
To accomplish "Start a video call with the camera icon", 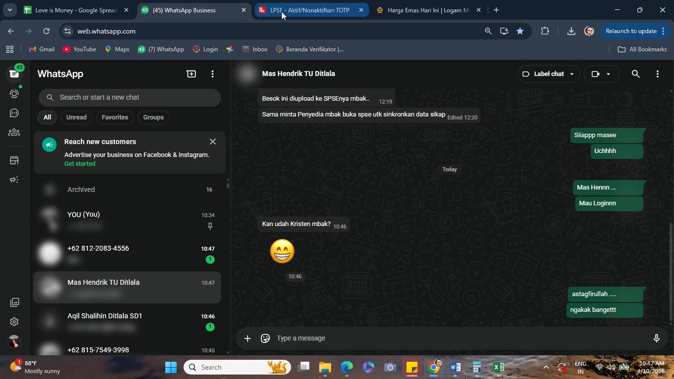I will click(x=596, y=74).
